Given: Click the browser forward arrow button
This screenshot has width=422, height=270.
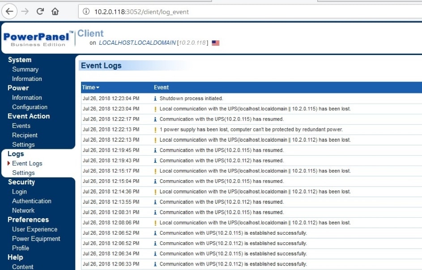Looking at the screenshot, I should click(x=25, y=12).
